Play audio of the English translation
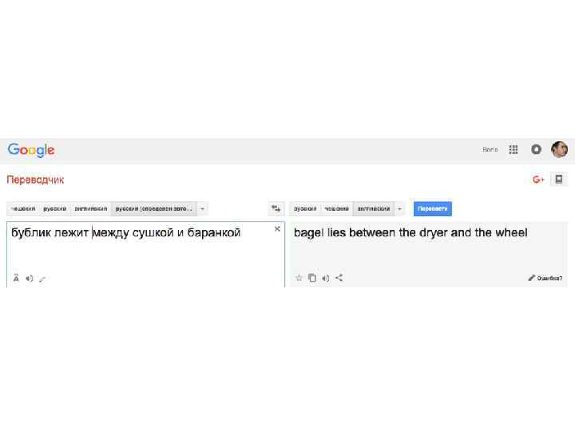The width and height of the screenshot is (575, 431). (x=326, y=278)
